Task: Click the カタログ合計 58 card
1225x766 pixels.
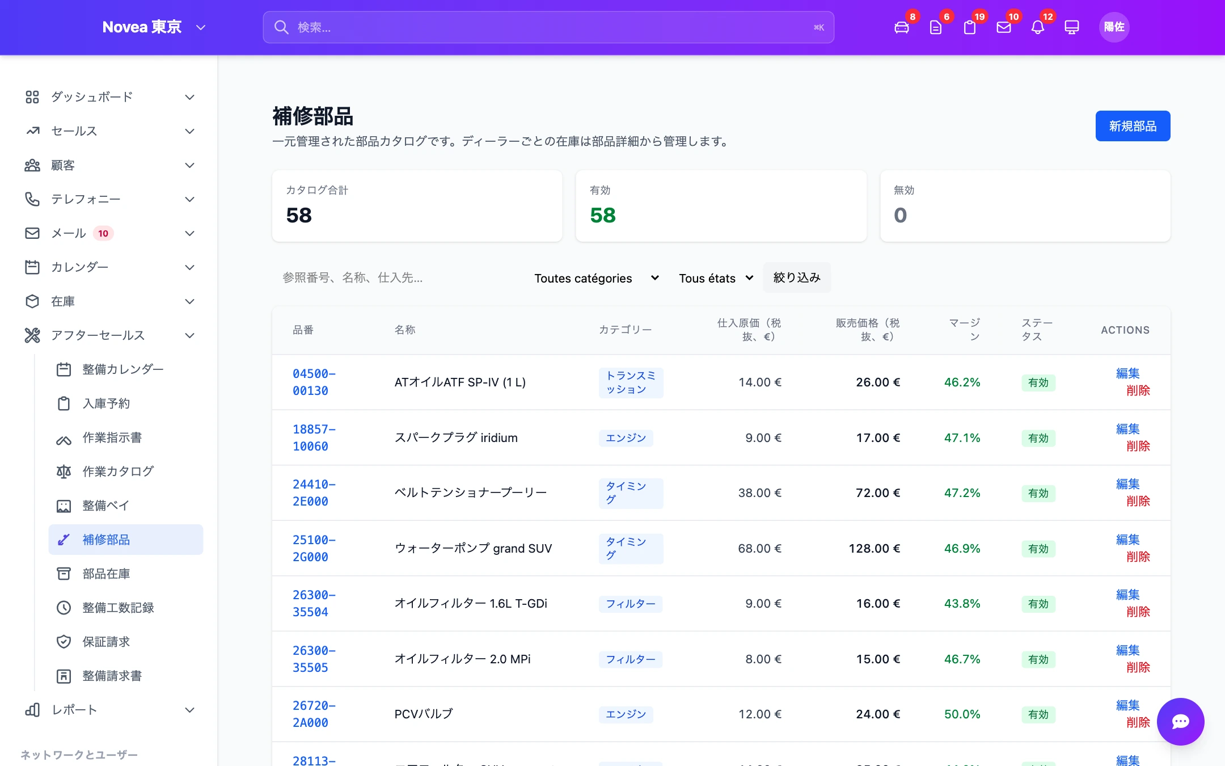Action: pos(417,206)
